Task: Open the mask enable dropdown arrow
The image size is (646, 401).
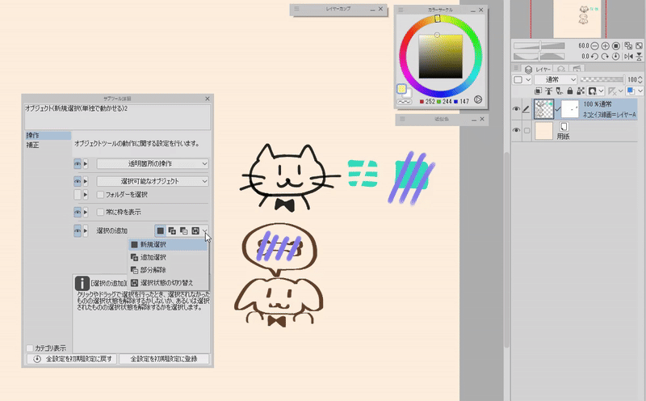Action: click(602, 91)
